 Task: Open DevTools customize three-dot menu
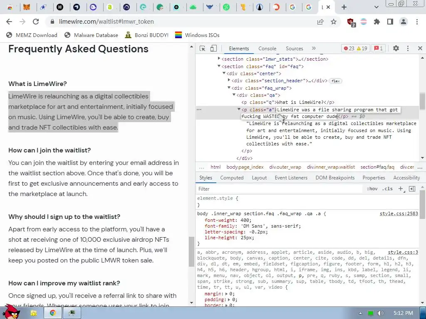click(408, 48)
